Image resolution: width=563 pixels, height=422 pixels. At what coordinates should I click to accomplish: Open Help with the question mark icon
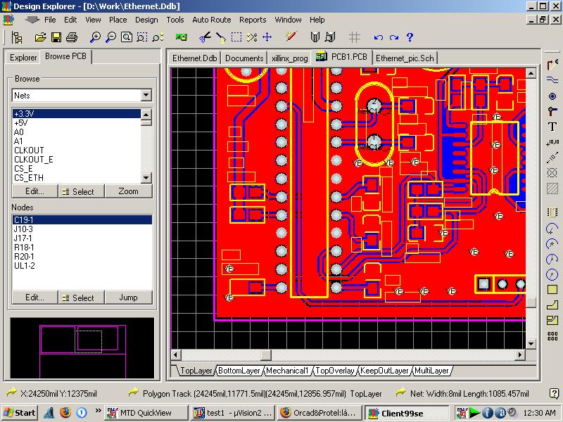tap(410, 37)
